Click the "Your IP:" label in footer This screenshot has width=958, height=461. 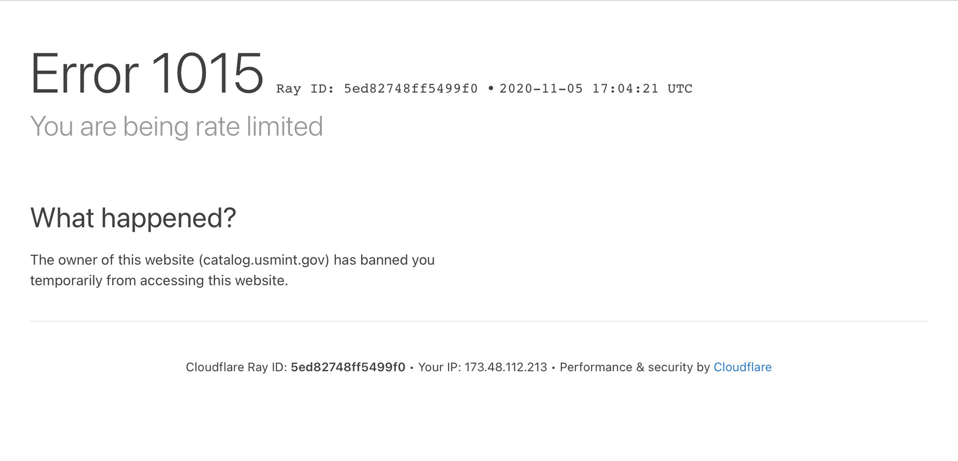(x=439, y=367)
